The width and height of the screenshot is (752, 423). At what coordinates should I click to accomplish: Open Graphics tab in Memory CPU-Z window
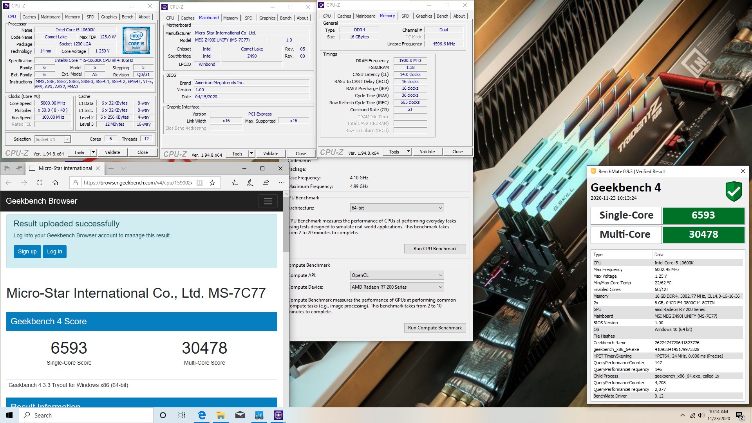[424, 16]
